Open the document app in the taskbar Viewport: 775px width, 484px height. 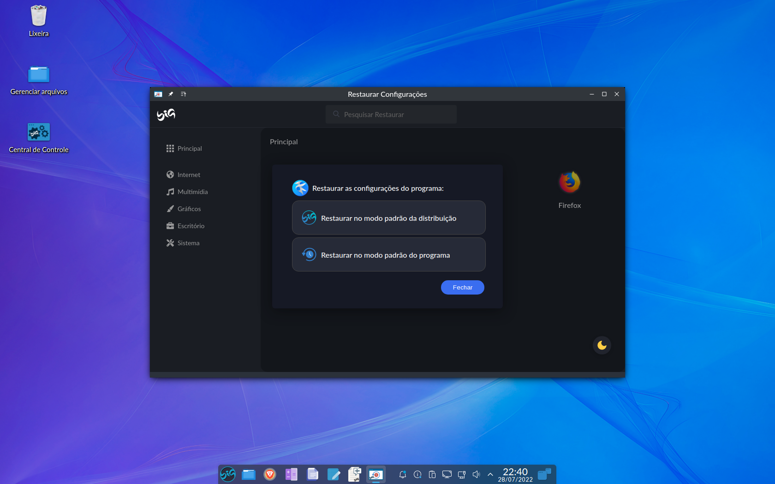point(313,474)
